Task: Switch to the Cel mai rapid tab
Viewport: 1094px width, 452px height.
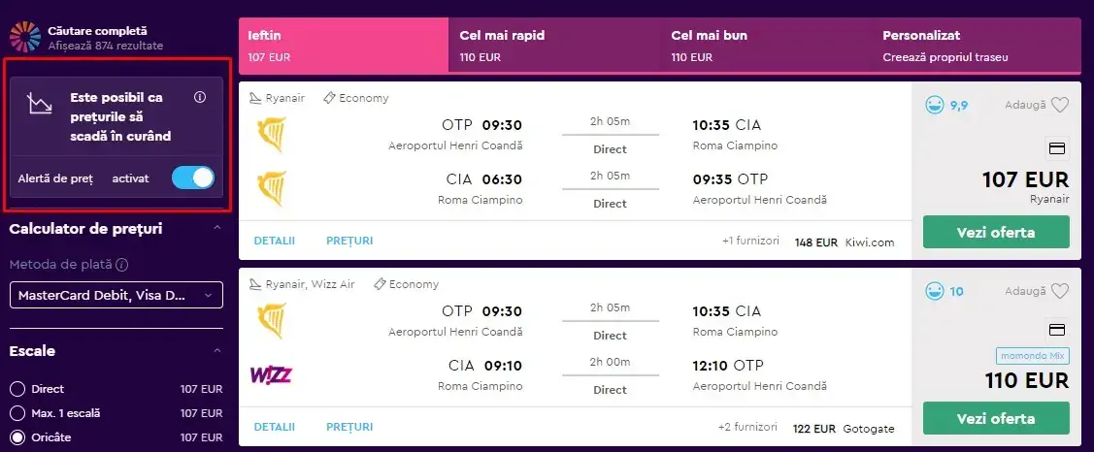Action: coord(554,46)
